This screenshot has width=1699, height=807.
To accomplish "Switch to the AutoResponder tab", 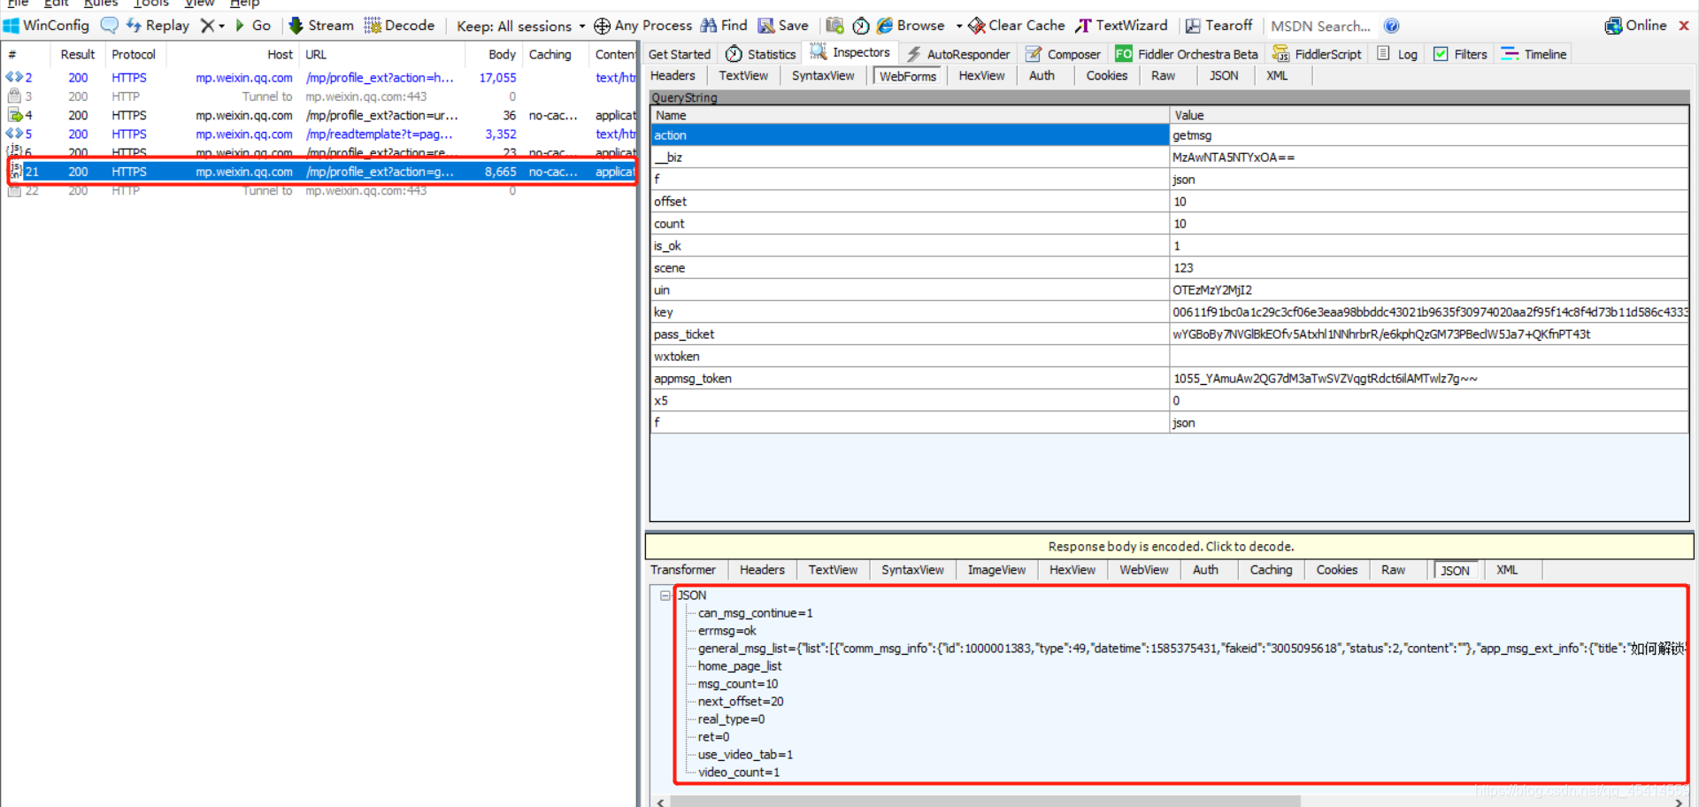I will (x=958, y=54).
